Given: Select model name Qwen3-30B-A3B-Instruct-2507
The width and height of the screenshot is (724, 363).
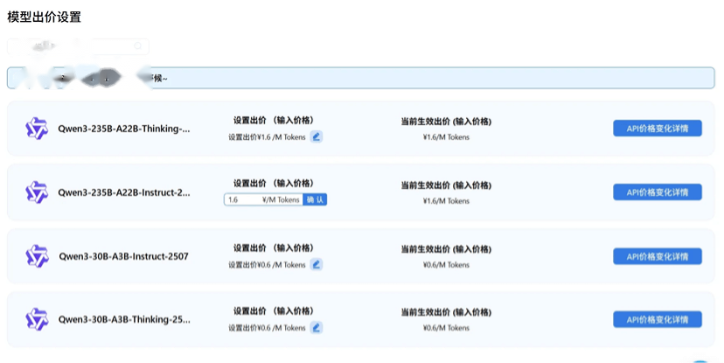Looking at the screenshot, I should coord(124,256).
